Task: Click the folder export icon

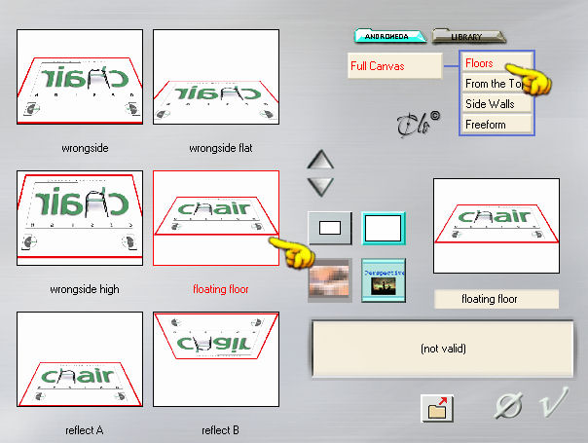Action: pyautogui.click(x=437, y=409)
